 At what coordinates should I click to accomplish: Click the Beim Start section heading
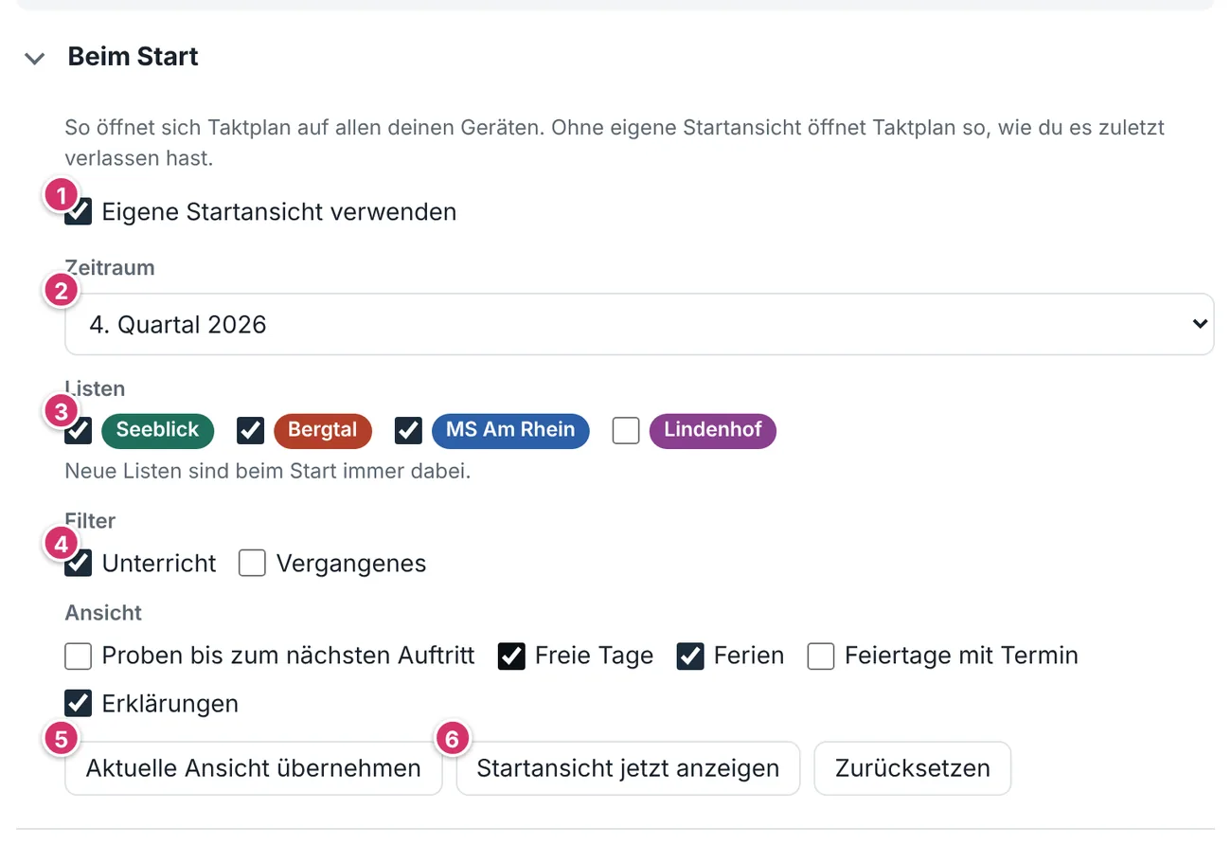point(134,57)
